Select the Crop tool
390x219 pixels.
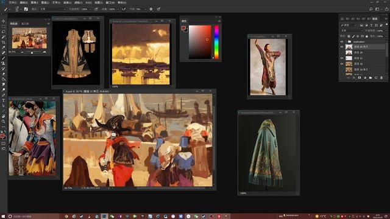(x=4, y=42)
